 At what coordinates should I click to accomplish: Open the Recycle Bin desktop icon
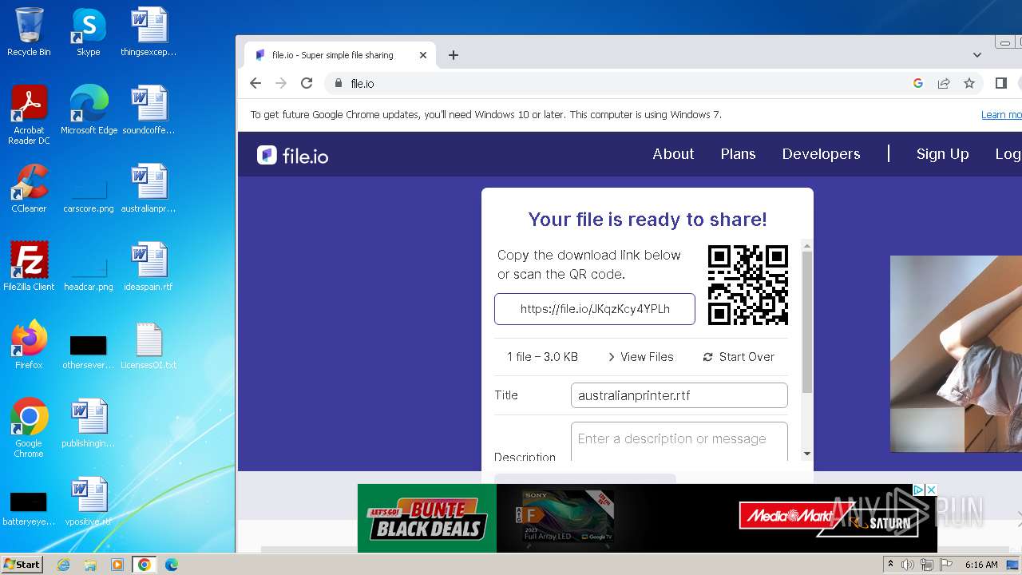pos(29,32)
